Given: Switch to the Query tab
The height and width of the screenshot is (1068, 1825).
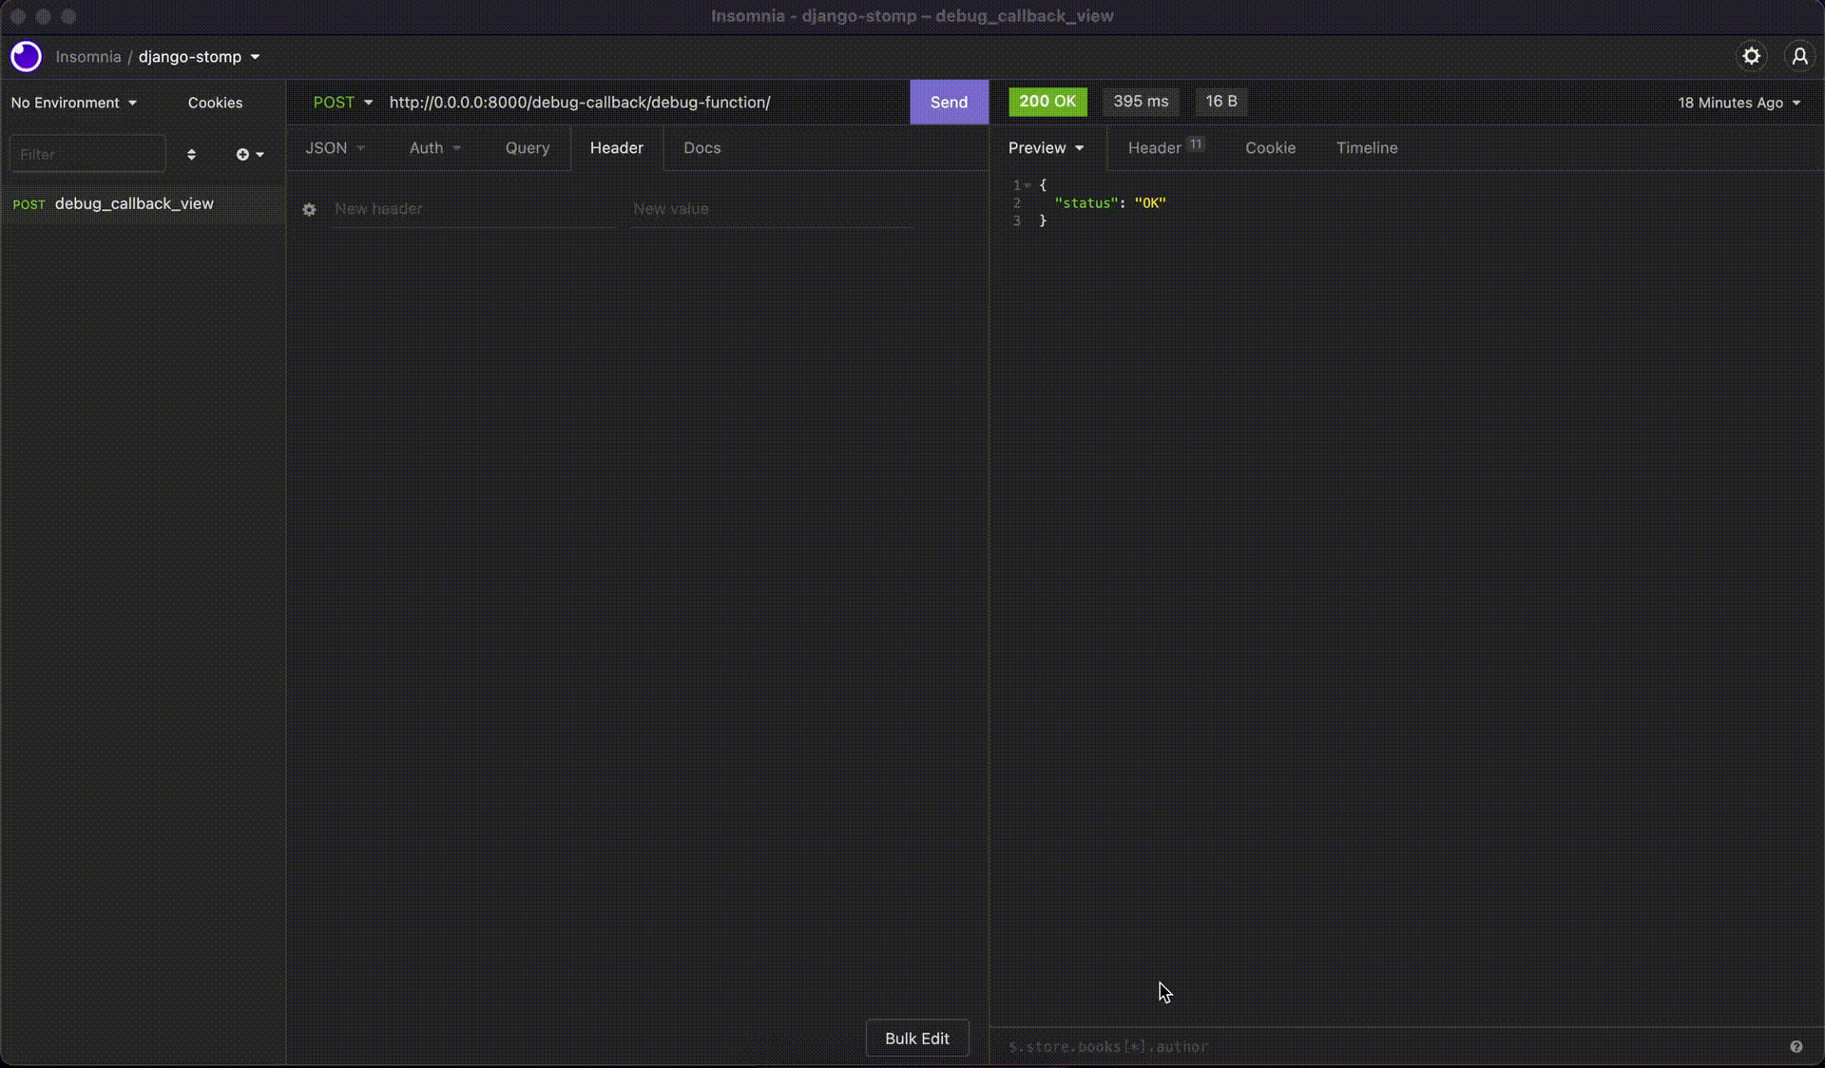Looking at the screenshot, I should [527, 148].
